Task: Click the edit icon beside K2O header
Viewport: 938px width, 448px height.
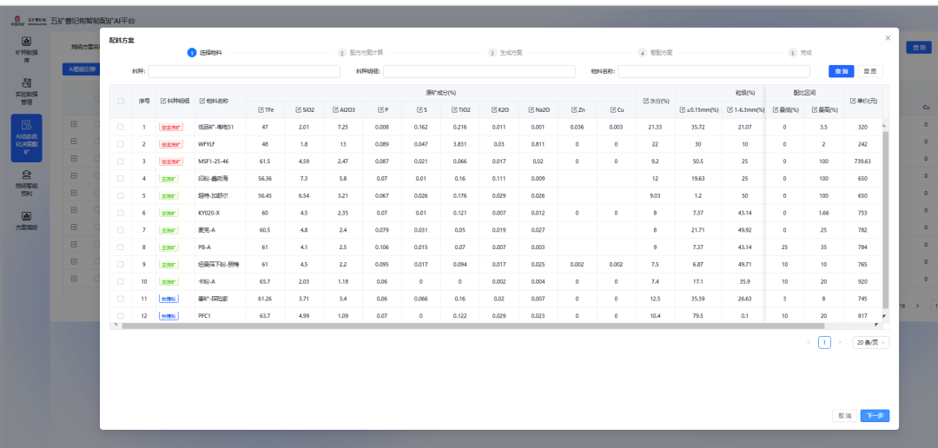Action: click(x=493, y=110)
